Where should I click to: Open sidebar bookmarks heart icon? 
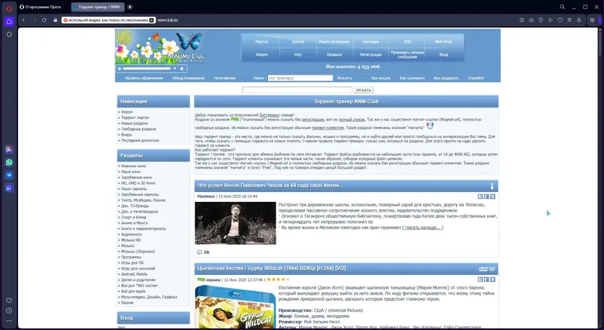[x=9, y=301]
